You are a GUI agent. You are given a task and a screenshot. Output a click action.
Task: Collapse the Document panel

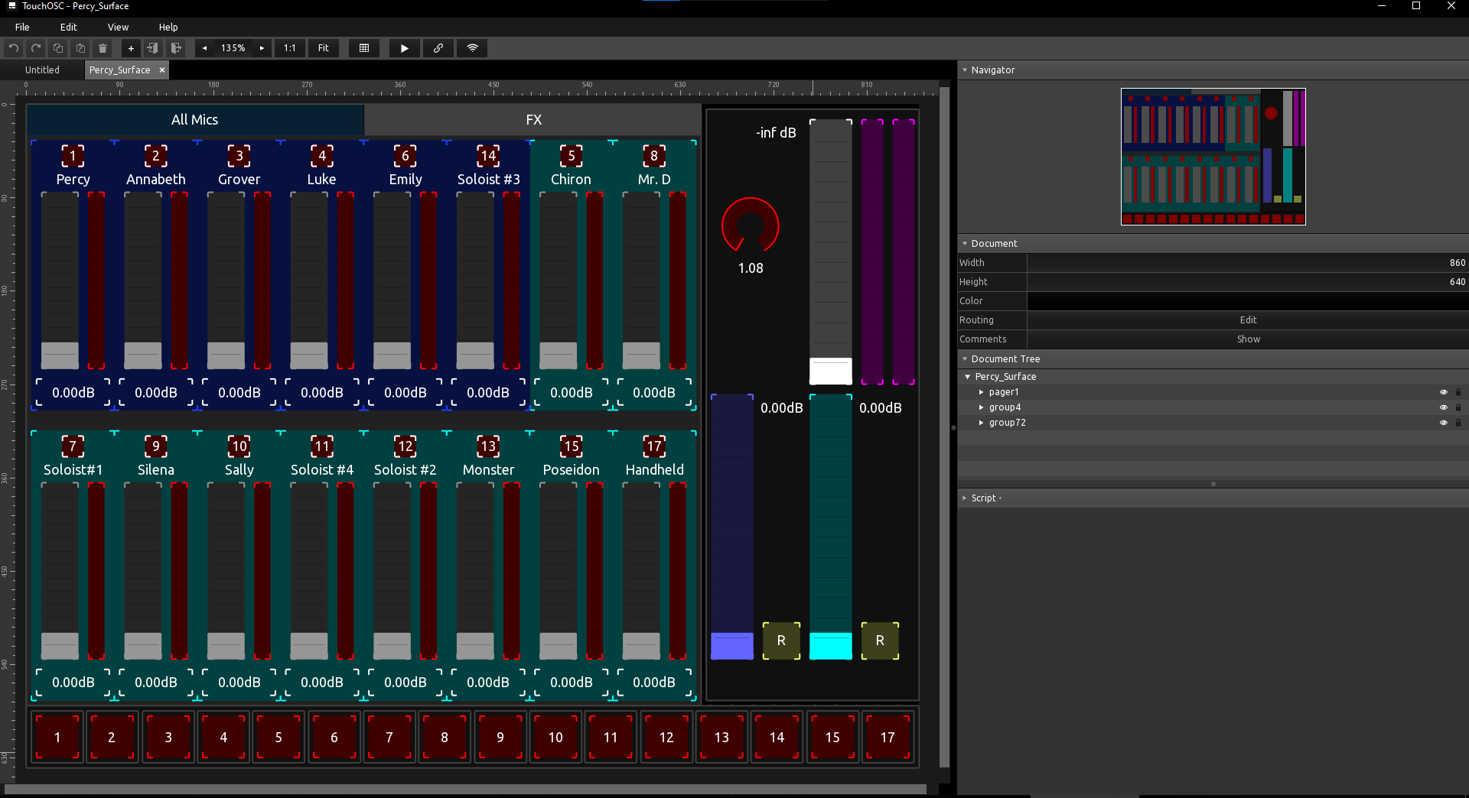coord(965,243)
